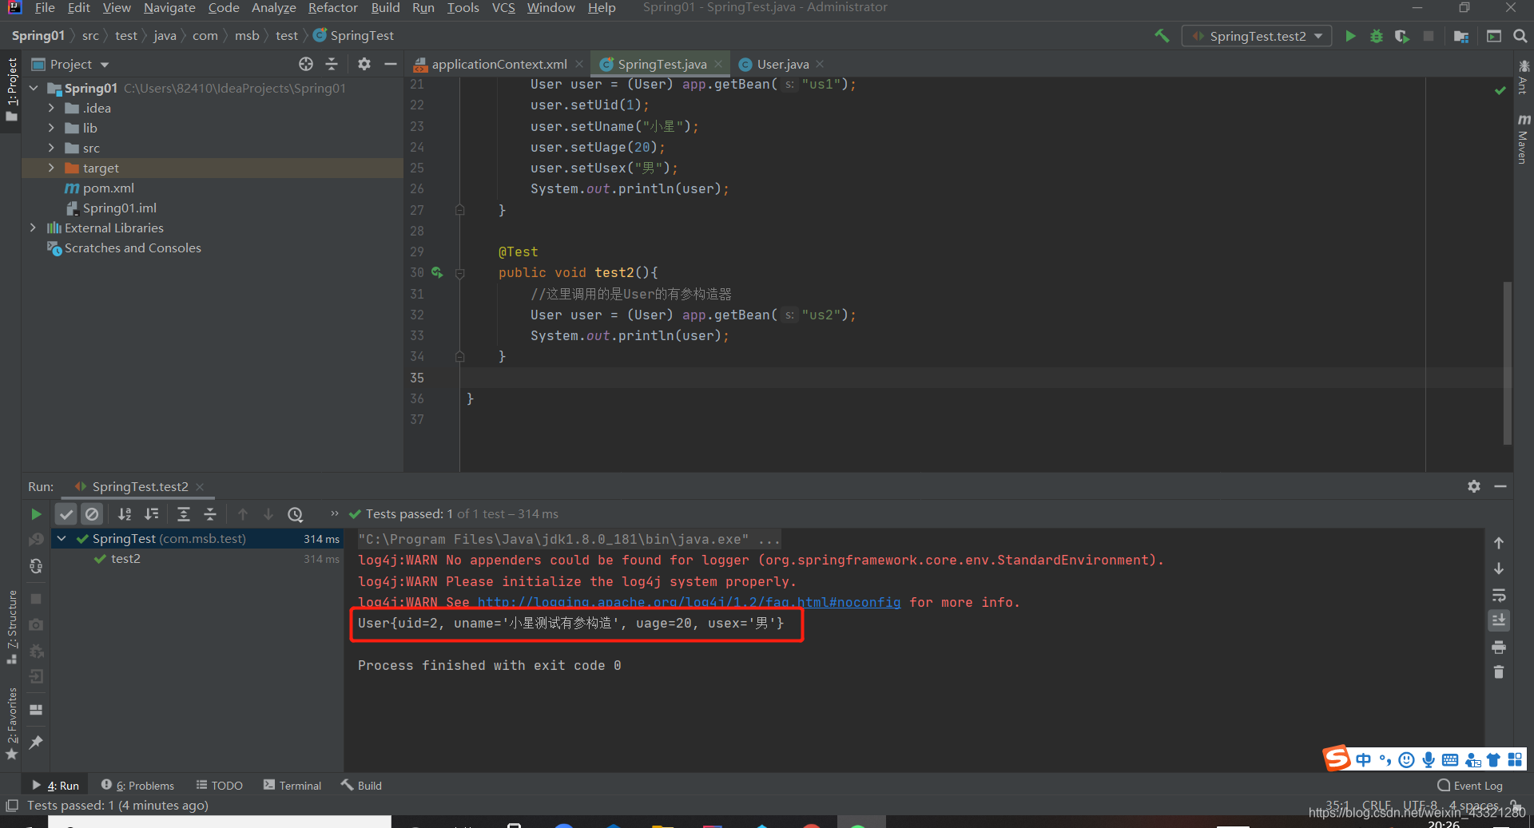
Task: Toggle soft-wrap in the console
Action: point(1499,595)
